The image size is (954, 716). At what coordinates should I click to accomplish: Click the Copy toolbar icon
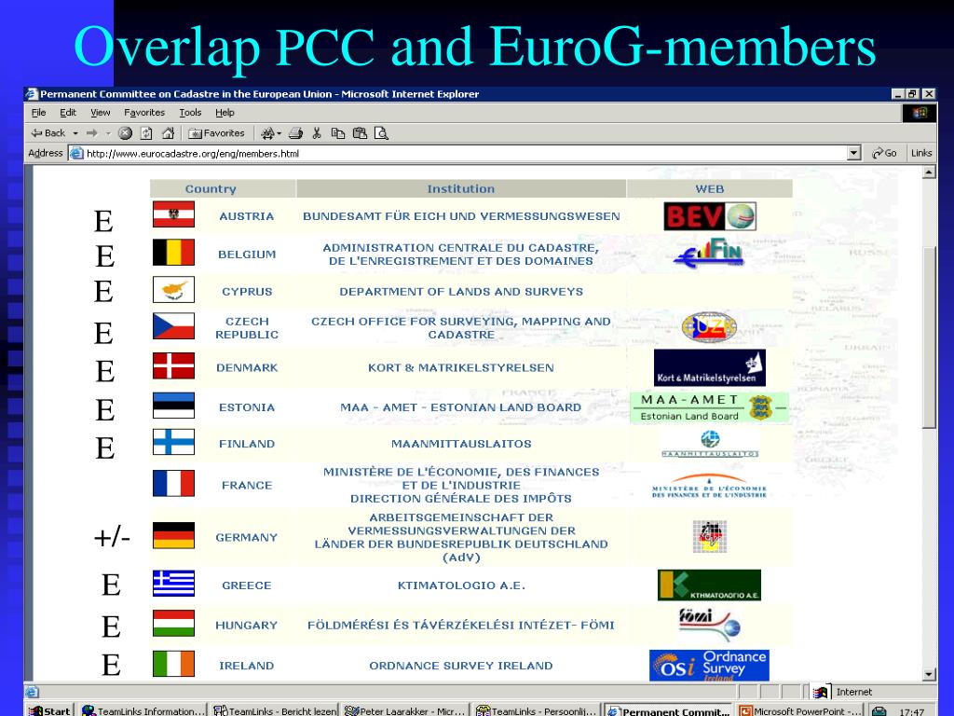[337, 132]
